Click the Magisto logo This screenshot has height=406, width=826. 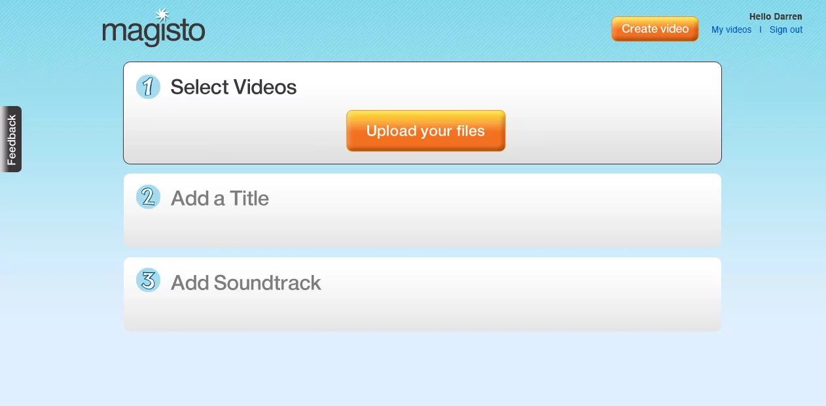(x=154, y=29)
